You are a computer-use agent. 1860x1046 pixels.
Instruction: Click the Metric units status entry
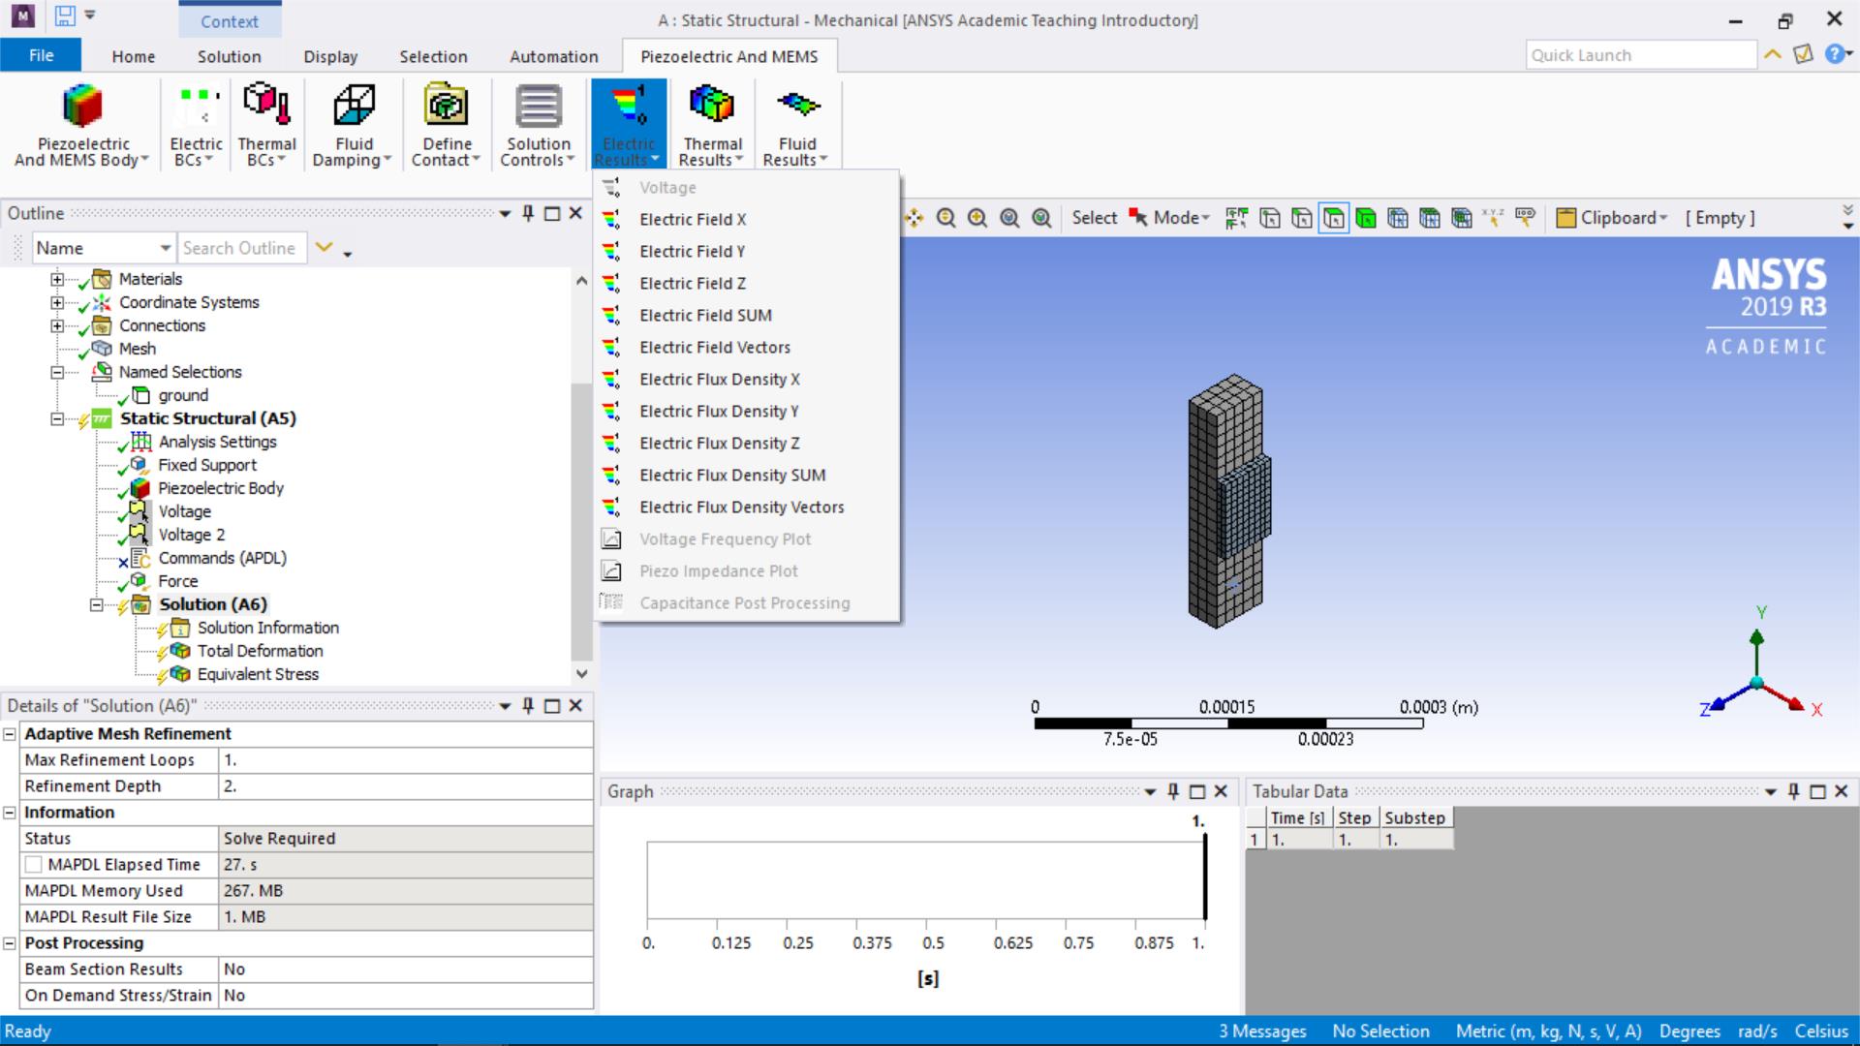click(x=1548, y=1031)
